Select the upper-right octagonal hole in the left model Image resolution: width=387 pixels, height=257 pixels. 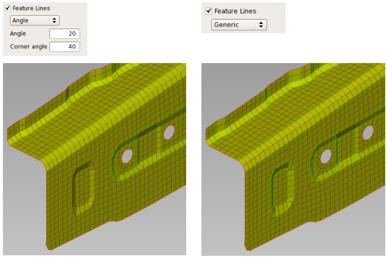tap(169, 132)
